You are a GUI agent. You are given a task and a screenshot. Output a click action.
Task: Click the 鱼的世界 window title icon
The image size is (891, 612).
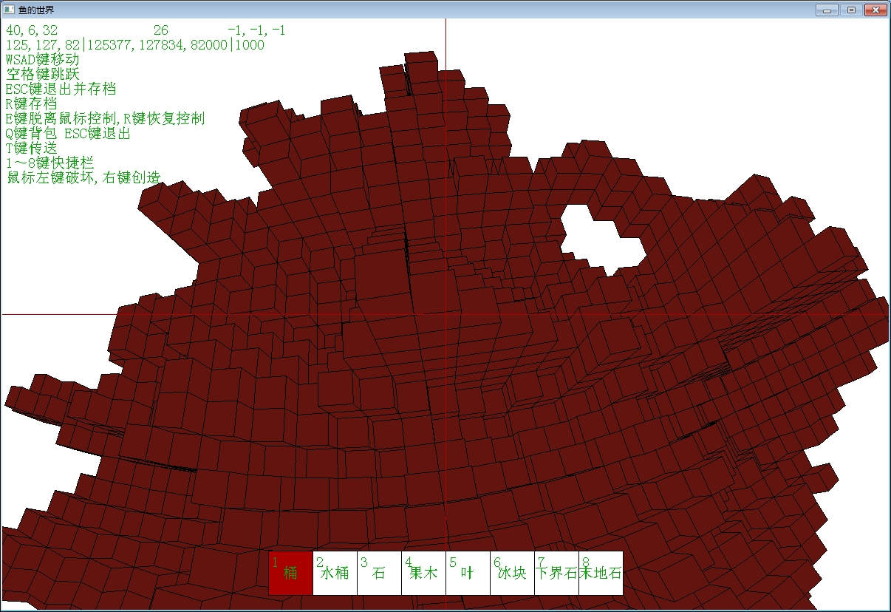9,10
